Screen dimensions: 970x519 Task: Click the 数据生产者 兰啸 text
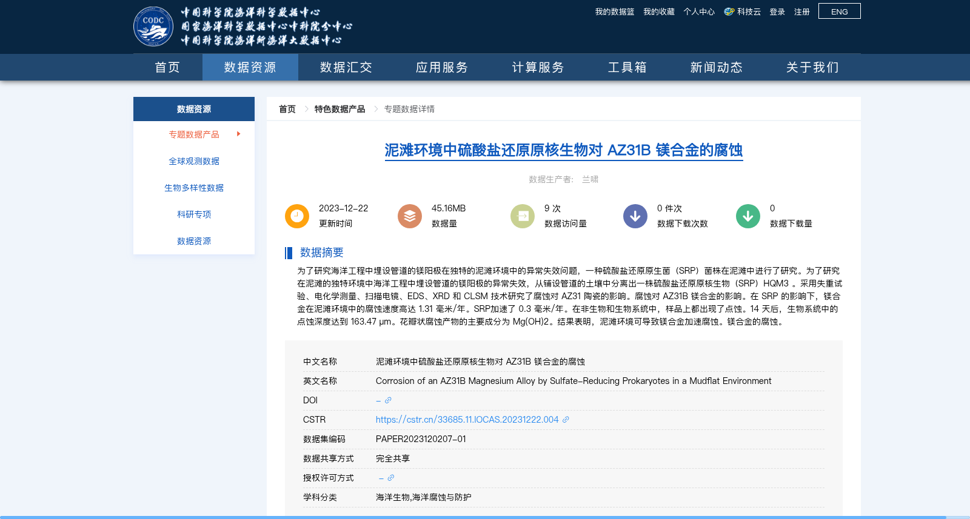(x=564, y=179)
